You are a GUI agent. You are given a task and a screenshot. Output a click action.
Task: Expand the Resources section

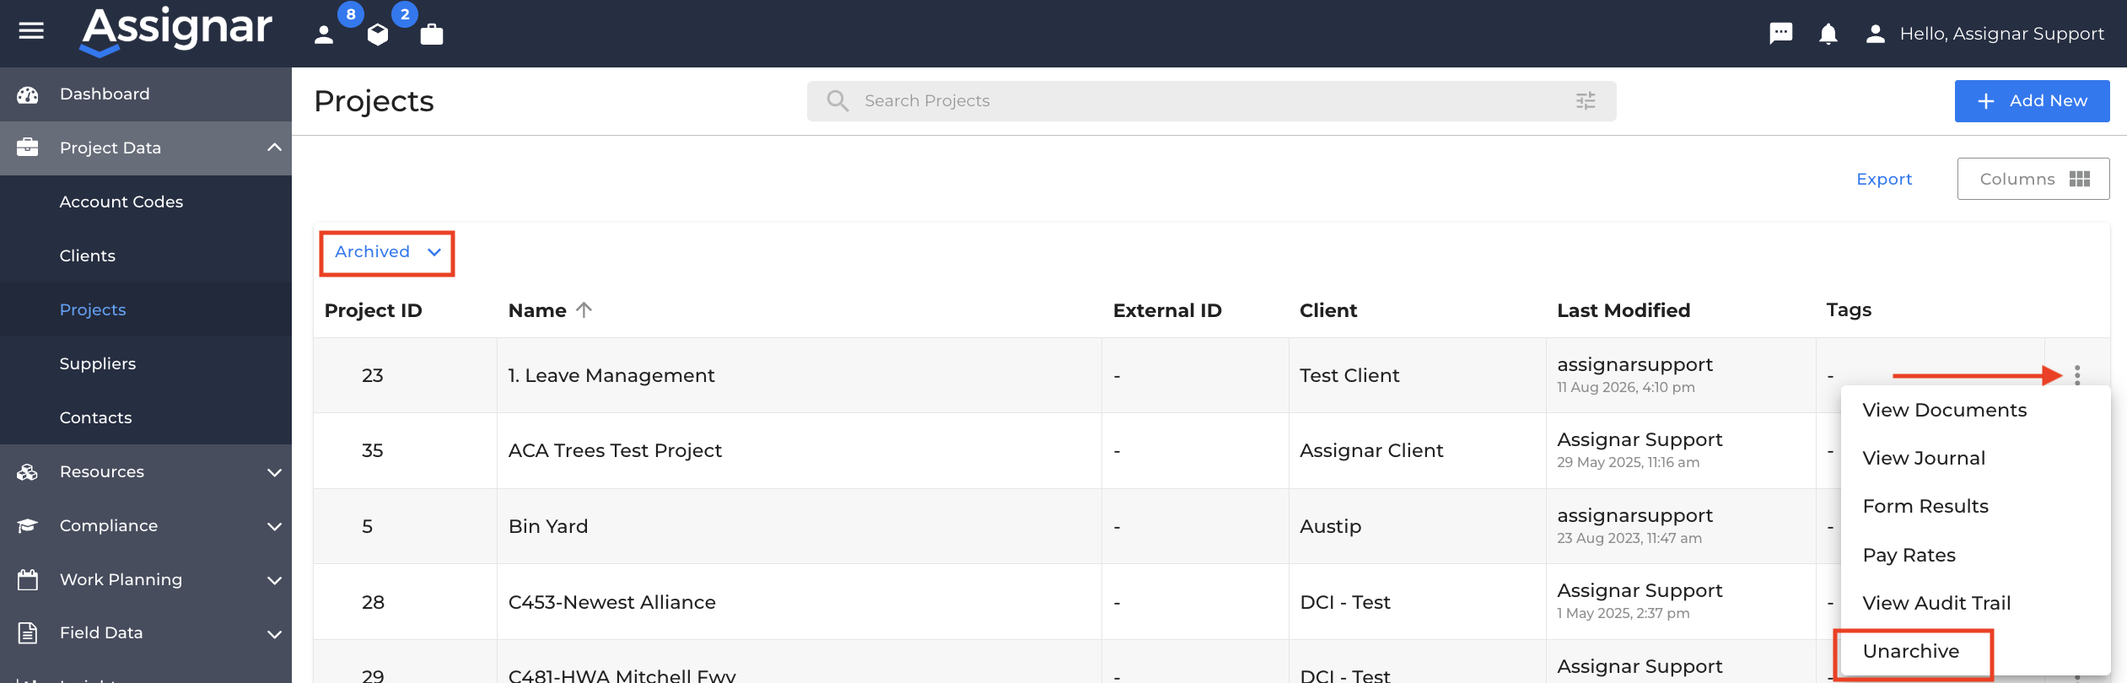point(274,472)
